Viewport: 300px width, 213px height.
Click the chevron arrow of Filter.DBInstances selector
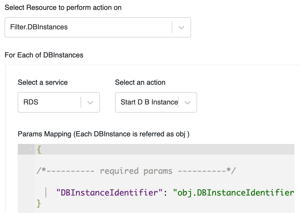click(x=181, y=28)
